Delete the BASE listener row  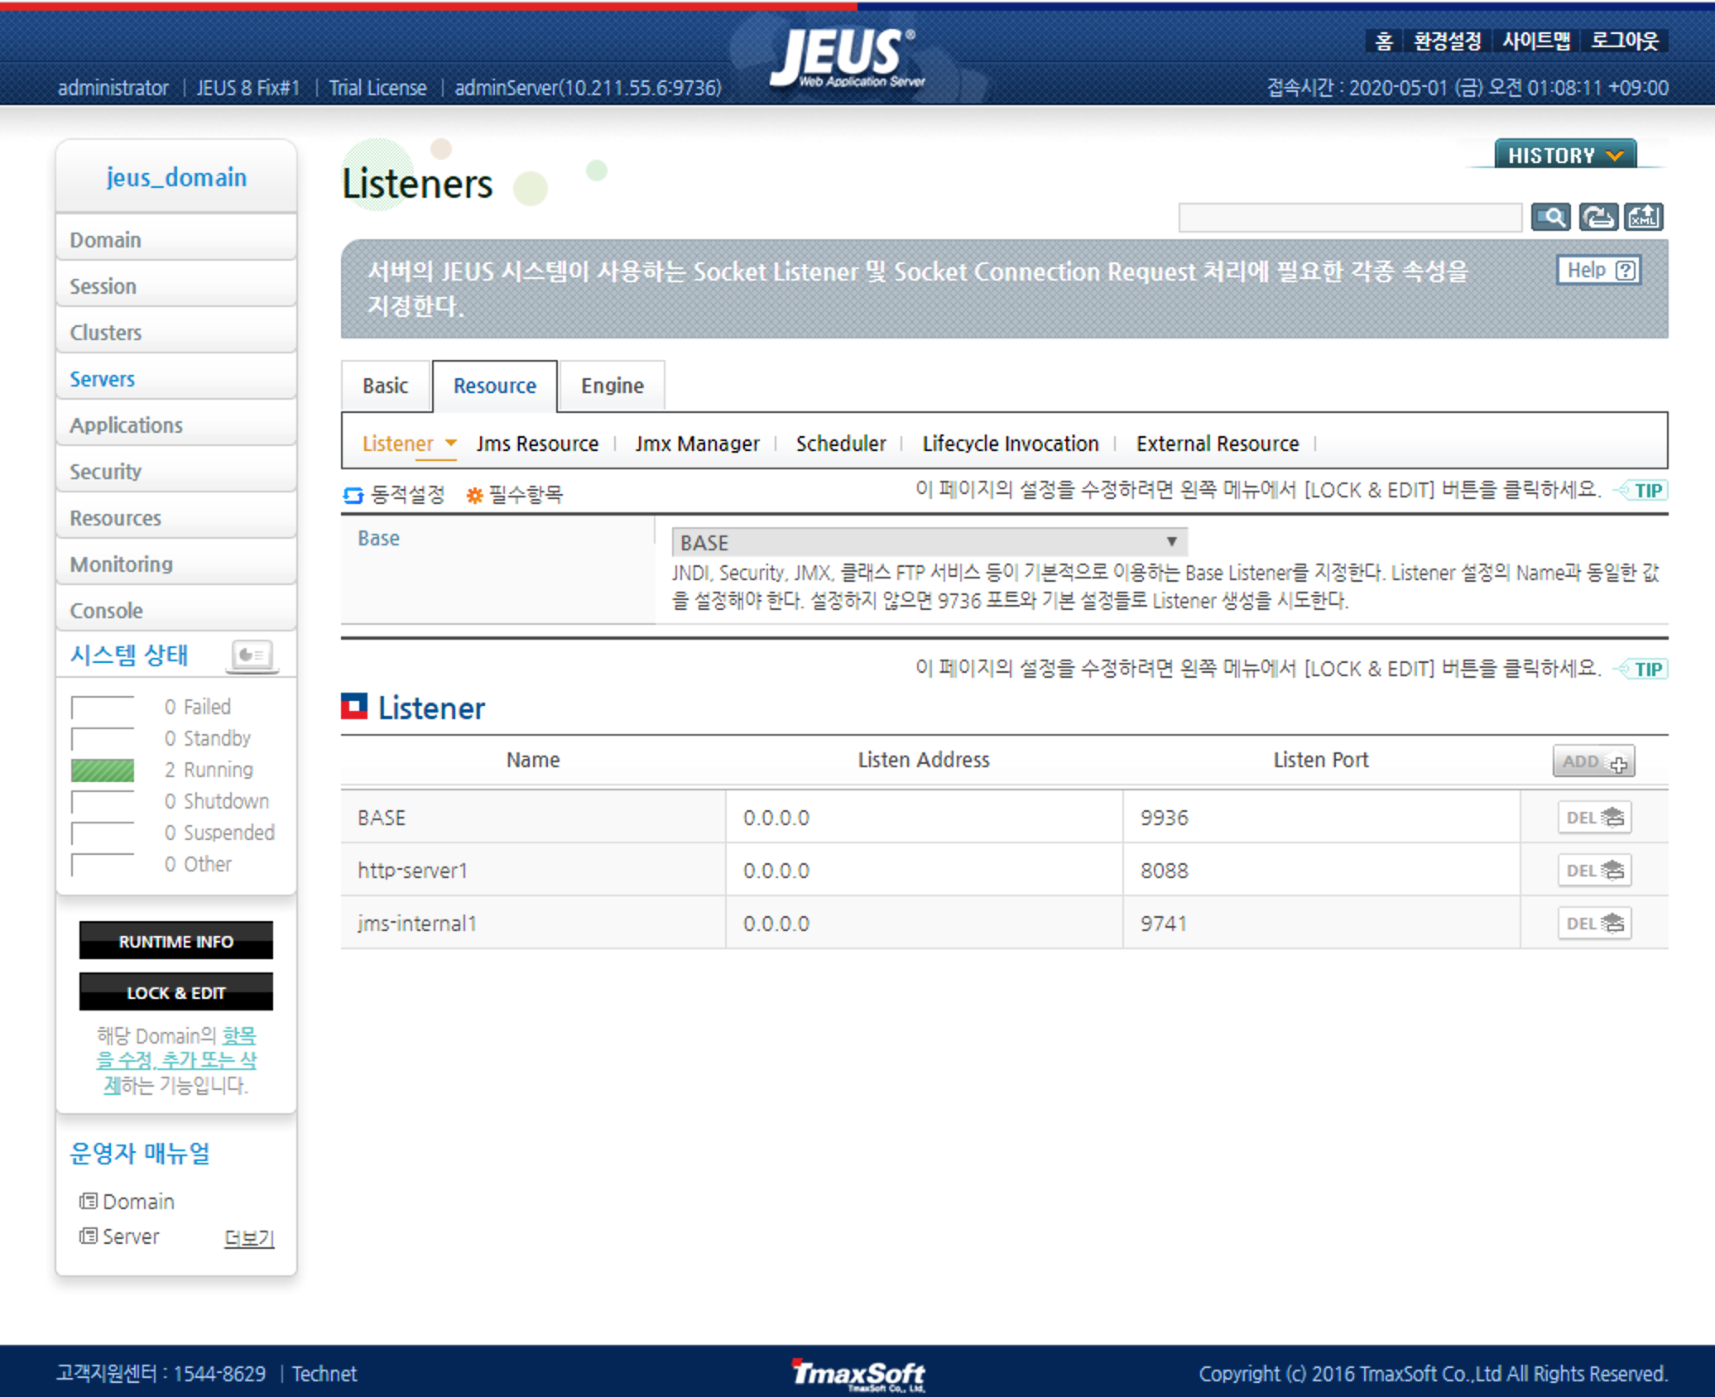pos(1594,818)
